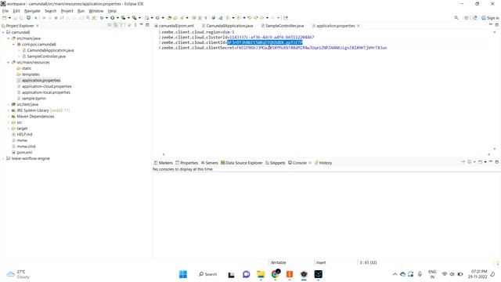Screen dimensions: 501x282
Task: Select SampleController.java in Project Explorer
Action: point(46,56)
